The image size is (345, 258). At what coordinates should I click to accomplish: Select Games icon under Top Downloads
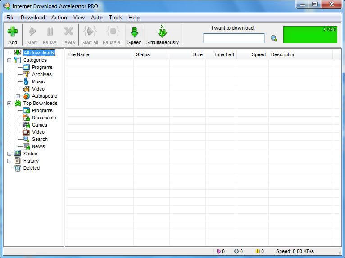point(26,125)
